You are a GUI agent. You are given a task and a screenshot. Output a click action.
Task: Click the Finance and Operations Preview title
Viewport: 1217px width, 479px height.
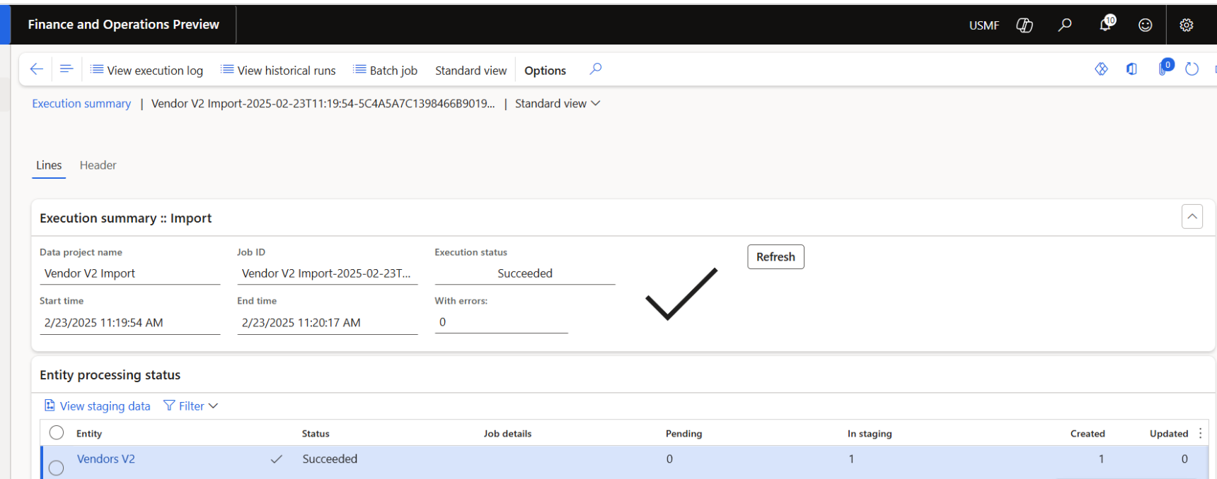124,24
